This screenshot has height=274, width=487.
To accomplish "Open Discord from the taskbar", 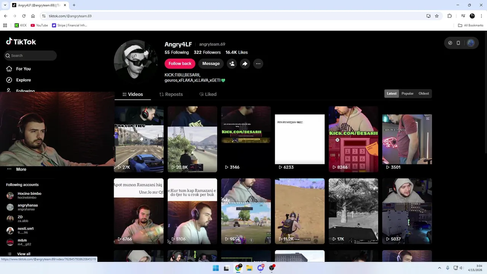I will tap(261, 268).
